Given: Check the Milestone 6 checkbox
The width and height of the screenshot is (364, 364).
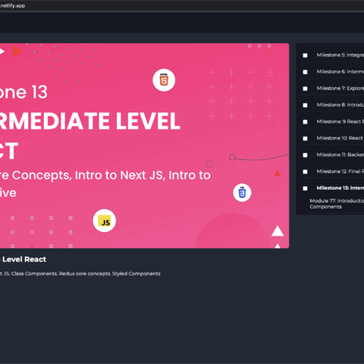Looking at the screenshot, I should [x=305, y=72].
